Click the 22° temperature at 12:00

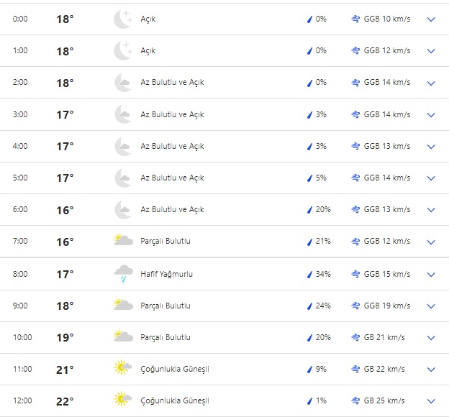coord(65,401)
